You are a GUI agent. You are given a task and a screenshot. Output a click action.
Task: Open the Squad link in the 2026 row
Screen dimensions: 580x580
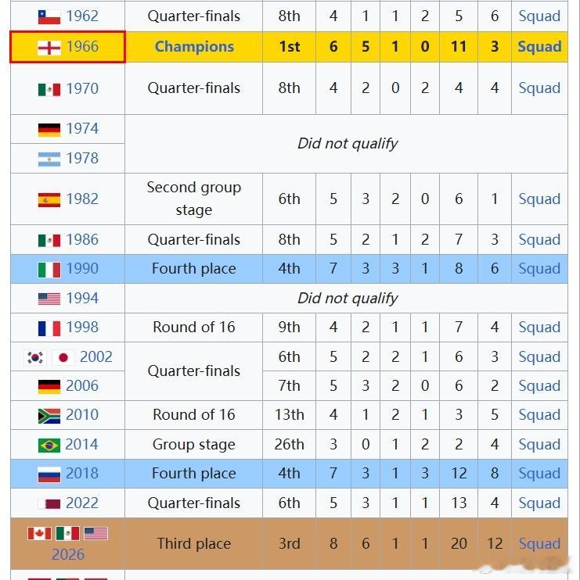tap(539, 544)
